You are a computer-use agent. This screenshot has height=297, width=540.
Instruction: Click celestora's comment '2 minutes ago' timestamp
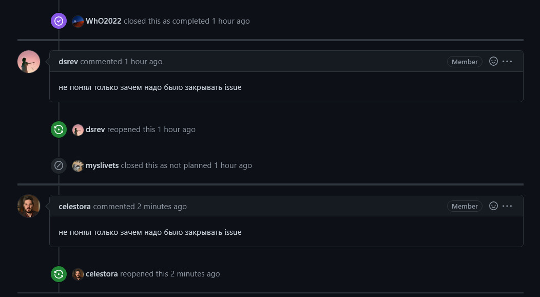click(x=162, y=207)
